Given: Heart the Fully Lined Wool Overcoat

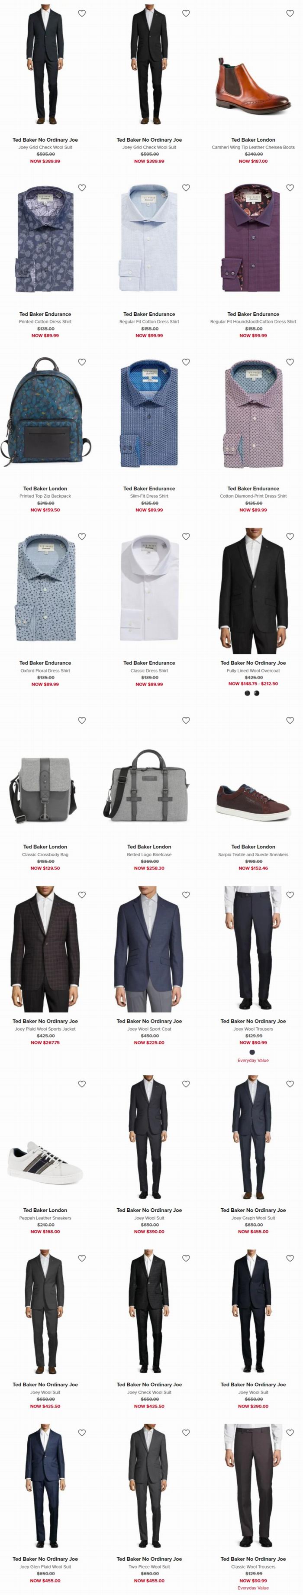Looking at the screenshot, I should click(x=290, y=536).
